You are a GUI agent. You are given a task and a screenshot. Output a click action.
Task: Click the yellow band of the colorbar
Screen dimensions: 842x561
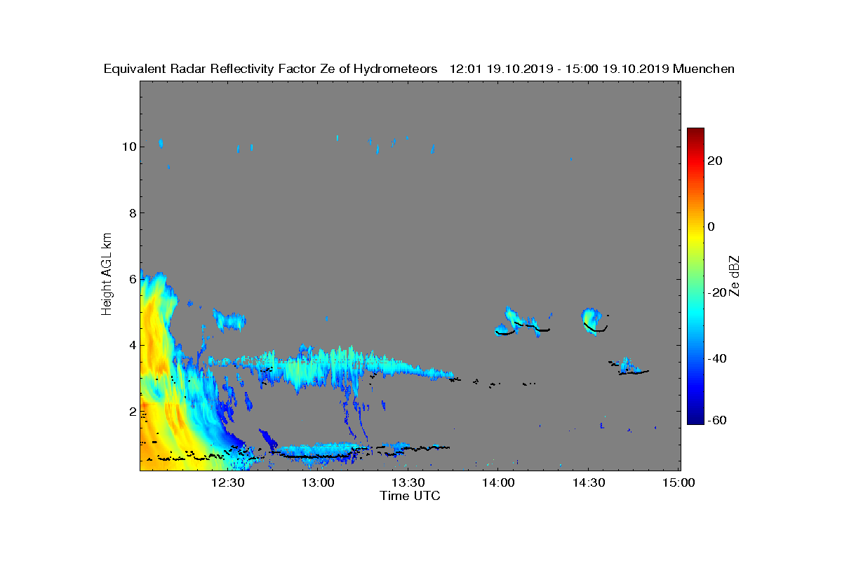(695, 238)
